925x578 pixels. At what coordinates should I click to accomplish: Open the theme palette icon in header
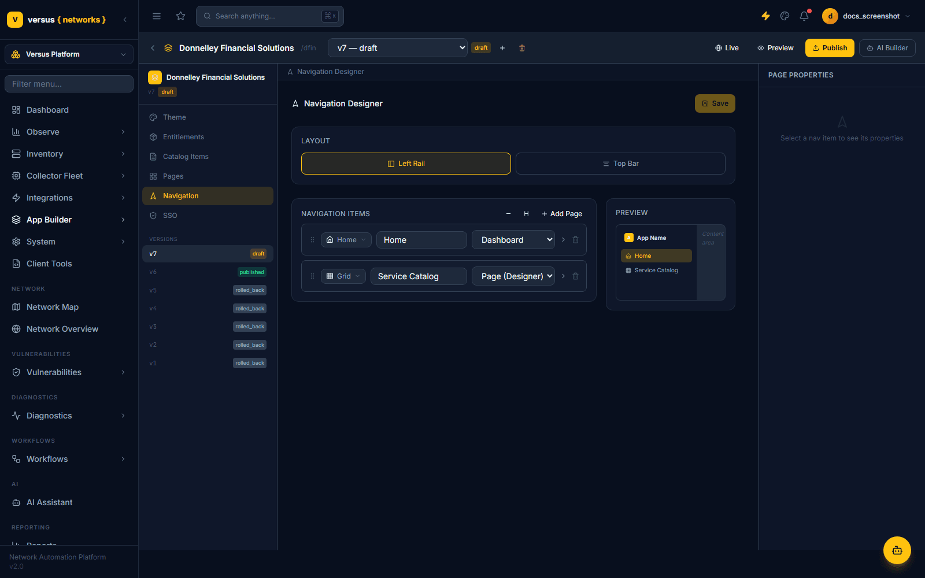pos(785,16)
